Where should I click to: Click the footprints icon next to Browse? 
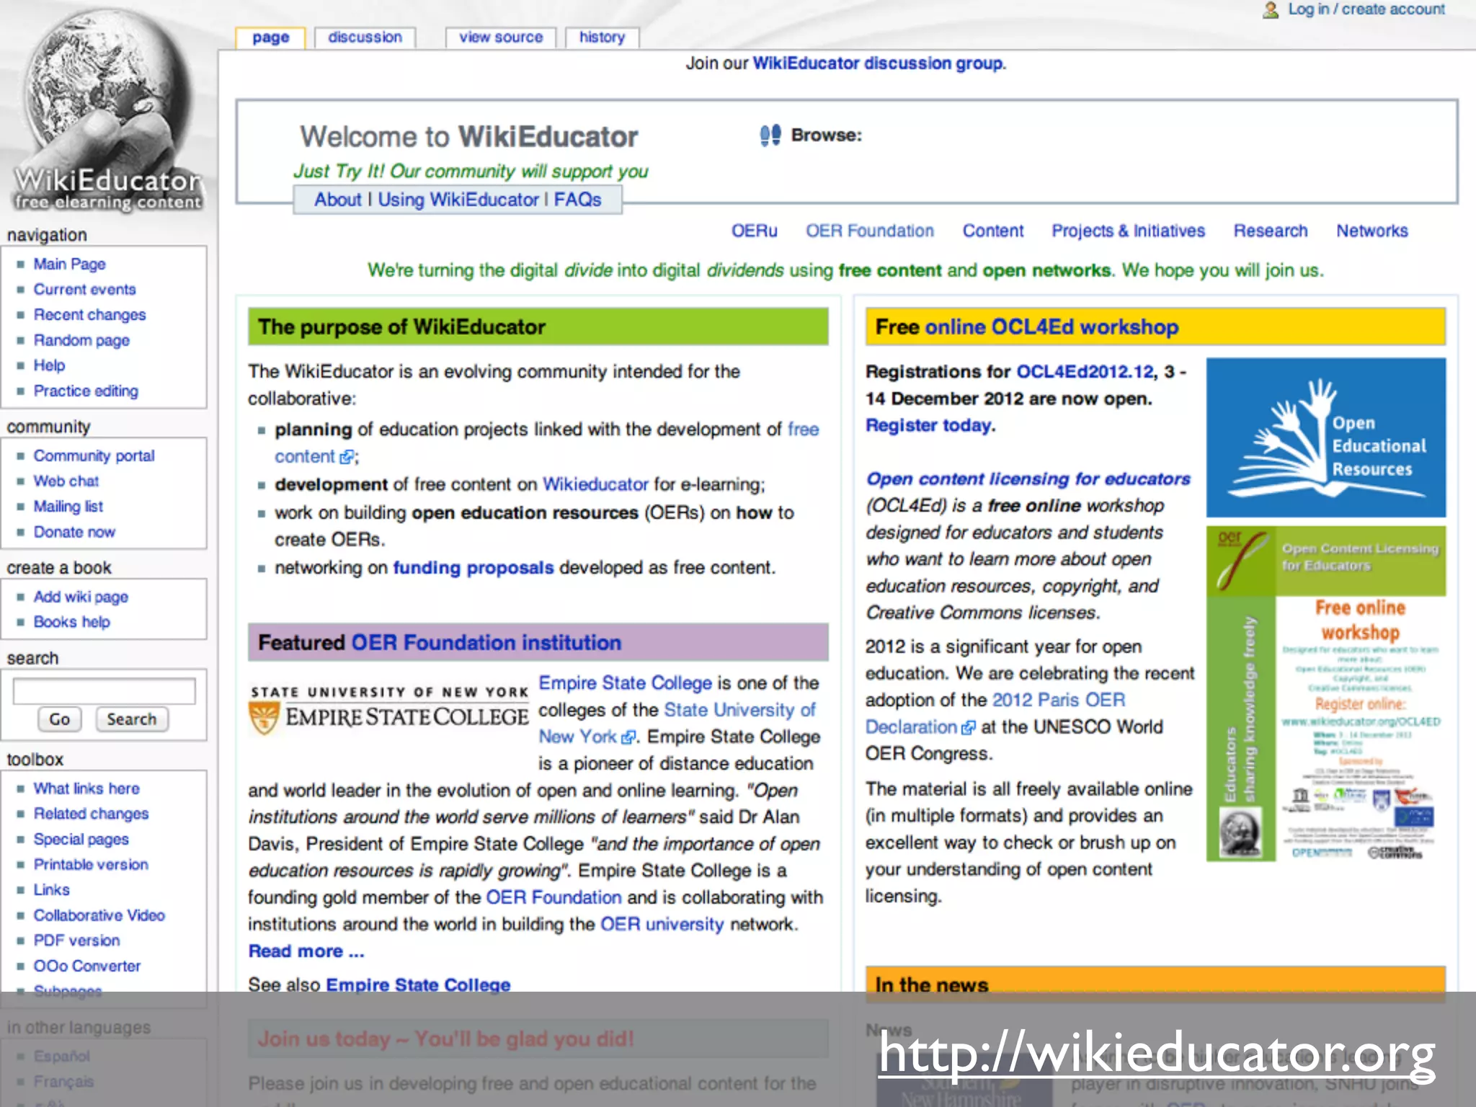point(770,135)
